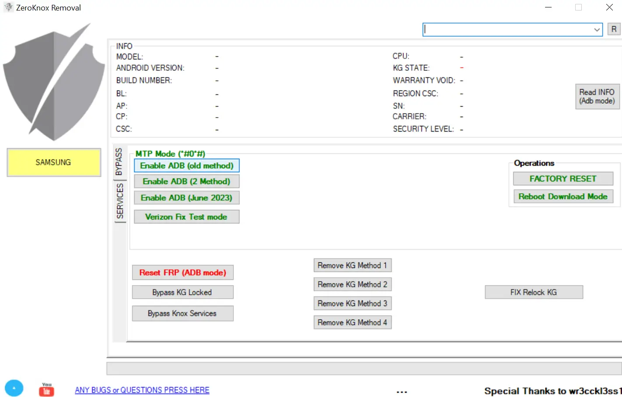Switch to the SERVICES vertical tab

(120, 201)
